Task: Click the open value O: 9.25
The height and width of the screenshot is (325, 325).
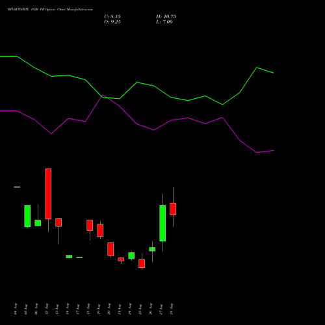Action: [112, 22]
